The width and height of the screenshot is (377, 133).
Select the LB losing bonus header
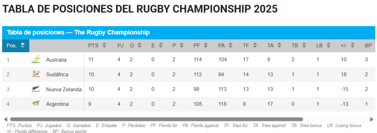click(323, 45)
